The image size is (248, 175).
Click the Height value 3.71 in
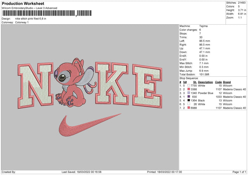tap(242, 10)
